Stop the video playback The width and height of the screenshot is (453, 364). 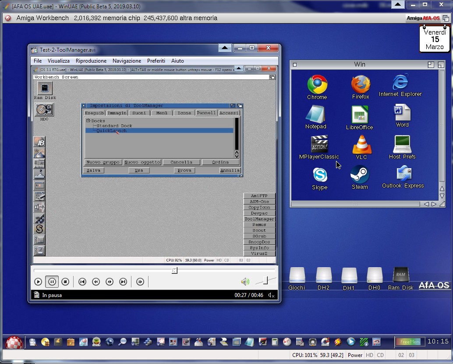click(65, 282)
